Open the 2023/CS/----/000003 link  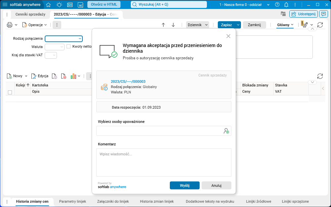coord(128,81)
